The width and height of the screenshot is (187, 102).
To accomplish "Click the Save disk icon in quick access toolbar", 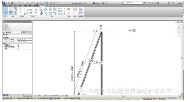I will 12,3.
